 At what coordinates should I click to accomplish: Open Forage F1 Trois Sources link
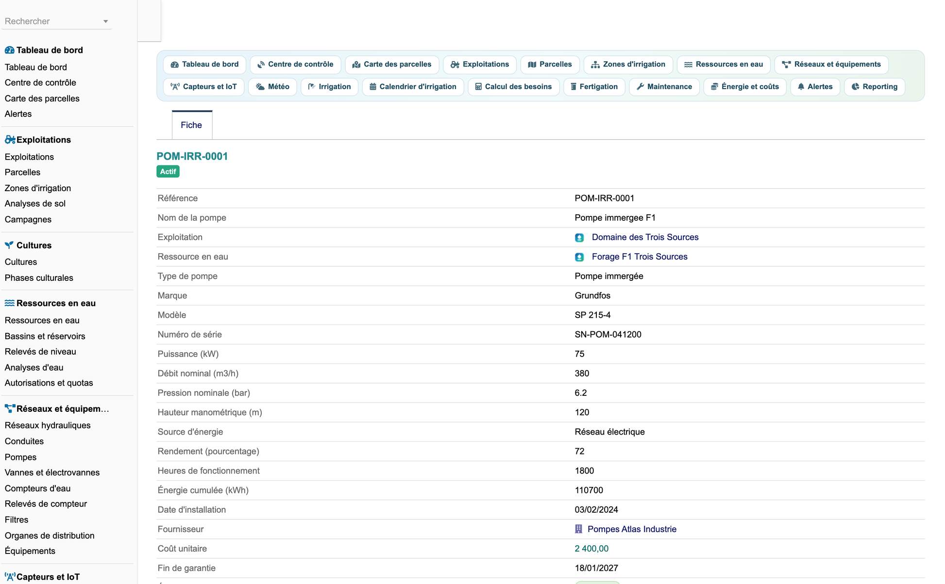[640, 257]
